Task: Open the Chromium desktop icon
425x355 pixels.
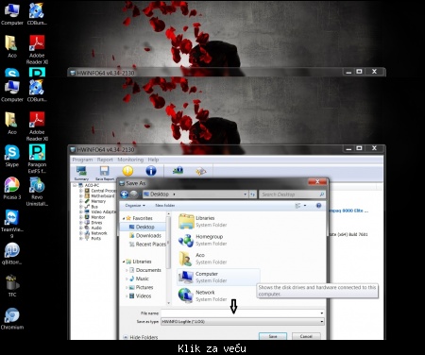Action: pyautogui.click(x=12, y=318)
